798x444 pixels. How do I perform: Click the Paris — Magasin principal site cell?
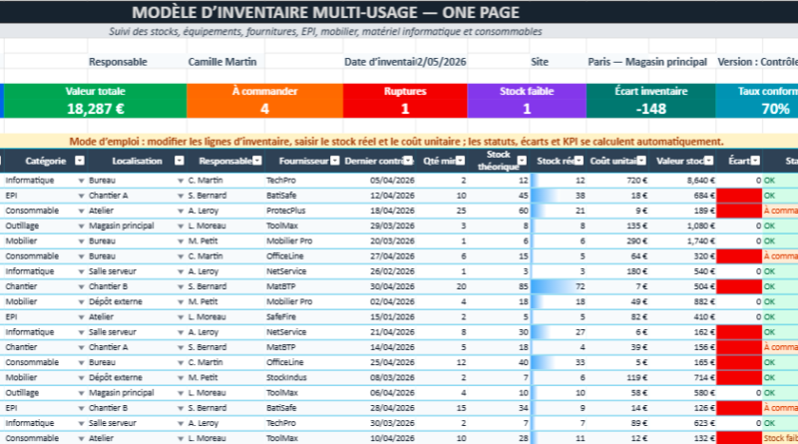(651, 62)
